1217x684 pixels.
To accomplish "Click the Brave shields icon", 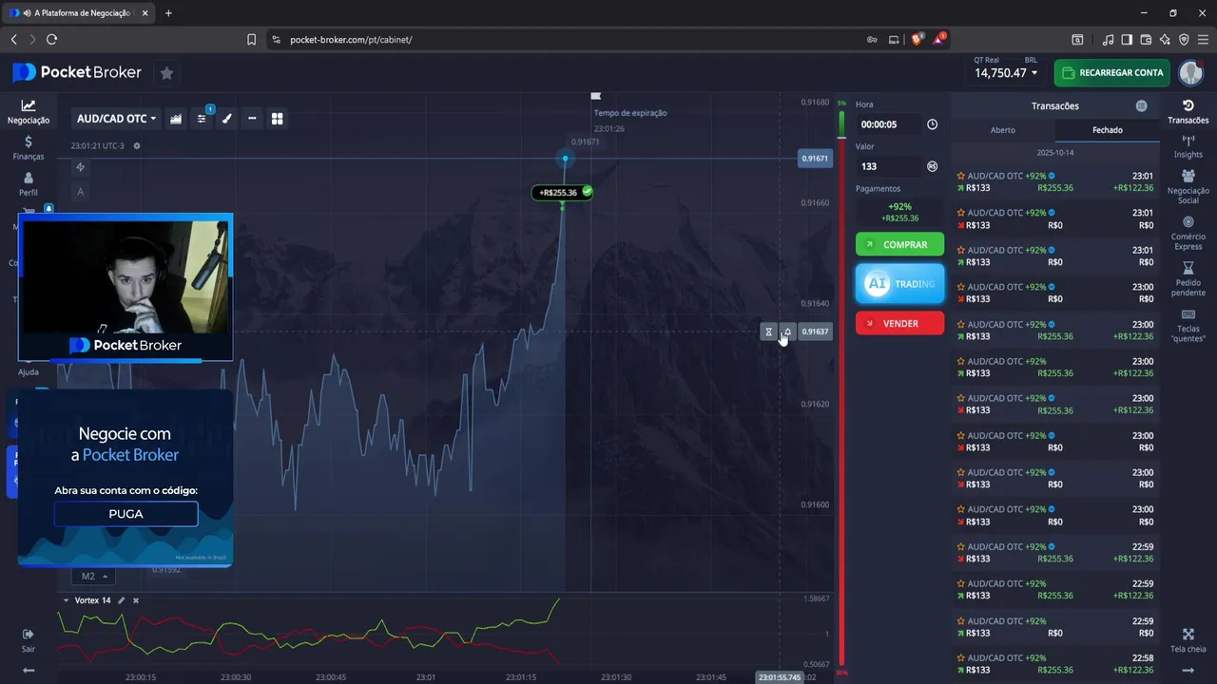I will pos(918,39).
